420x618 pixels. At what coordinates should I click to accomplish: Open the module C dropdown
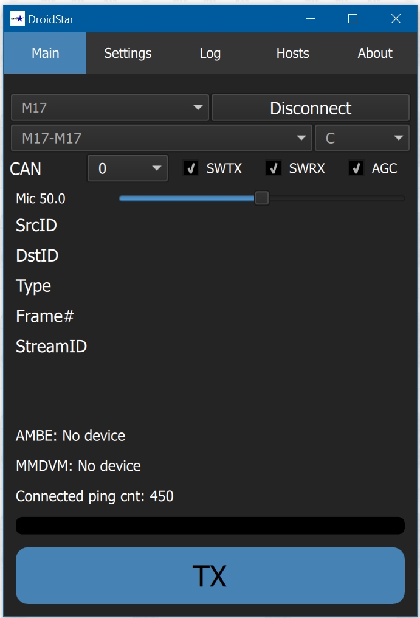(362, 138)
